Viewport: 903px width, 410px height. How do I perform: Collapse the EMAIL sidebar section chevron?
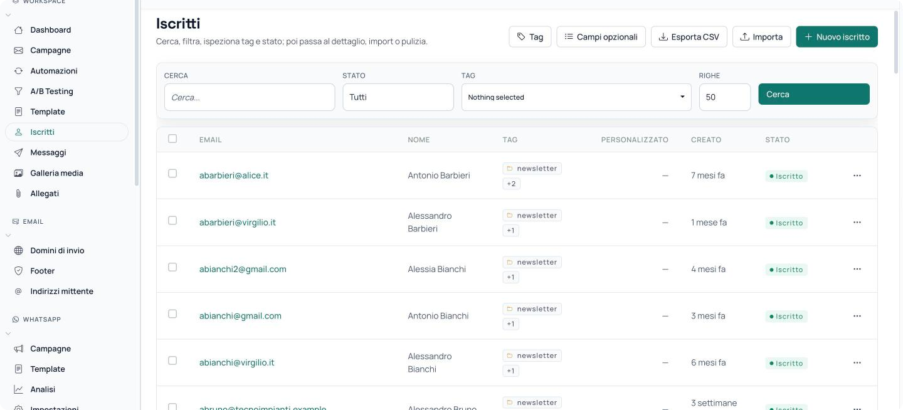point(8,236)
